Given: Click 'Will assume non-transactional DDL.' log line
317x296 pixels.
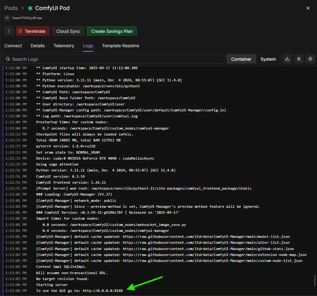Looking at the screenshot, I should click(x=72, y=273).
